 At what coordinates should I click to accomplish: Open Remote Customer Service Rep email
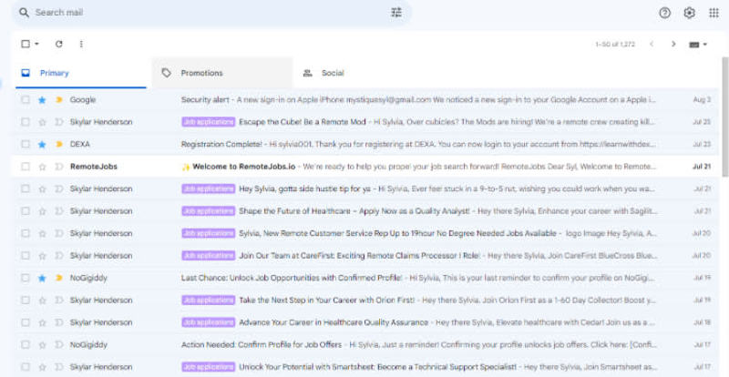364,233
